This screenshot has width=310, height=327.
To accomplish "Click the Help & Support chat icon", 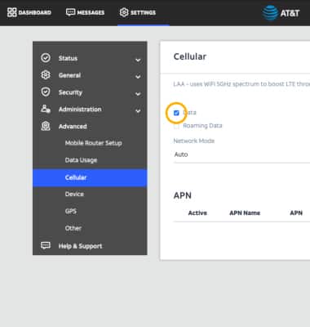I will tap(46, 245).
